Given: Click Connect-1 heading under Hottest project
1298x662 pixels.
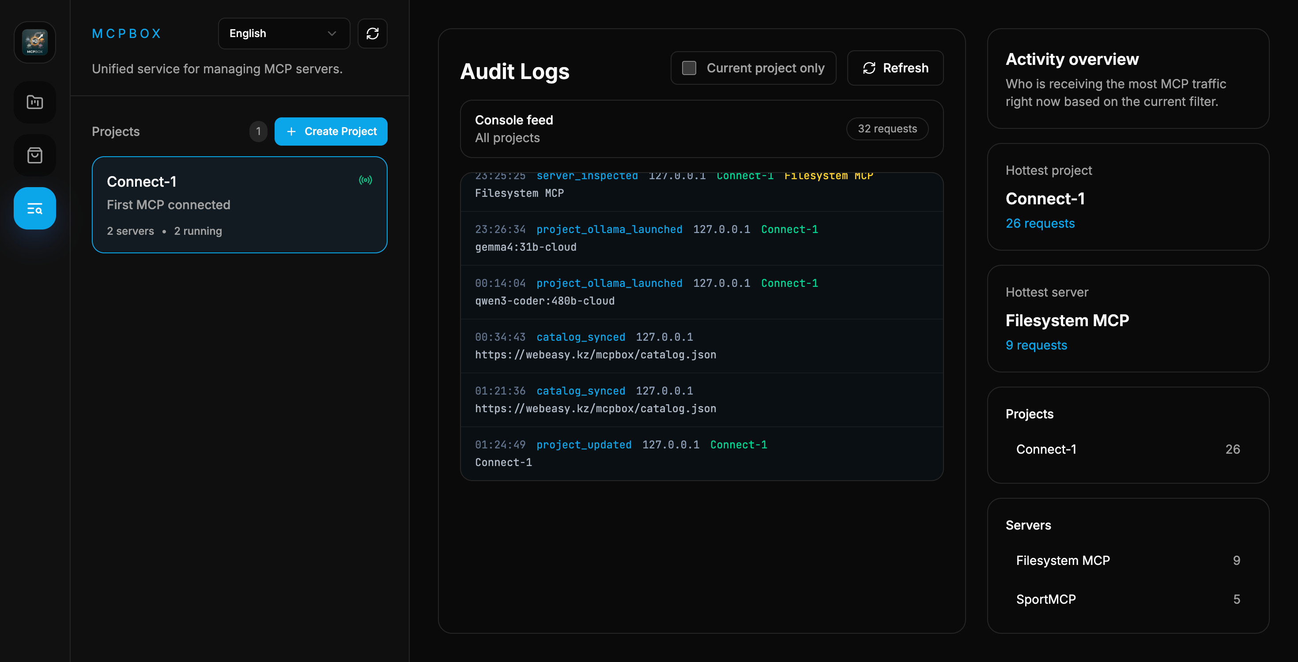Looking at the screenshot, I should pos(1045,199).
